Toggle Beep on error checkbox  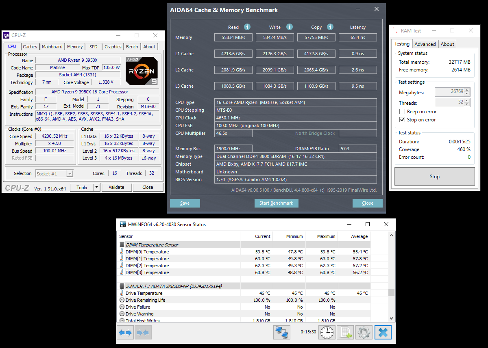point(402,112)
